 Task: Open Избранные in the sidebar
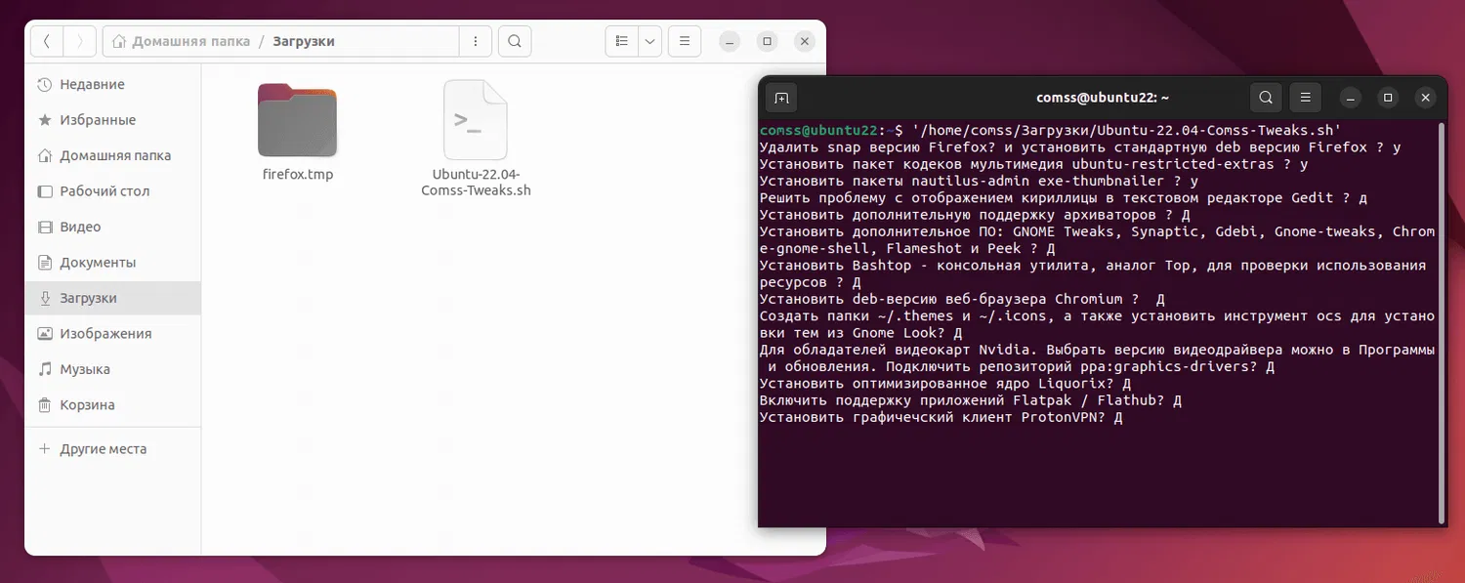(x=112, y=120)
